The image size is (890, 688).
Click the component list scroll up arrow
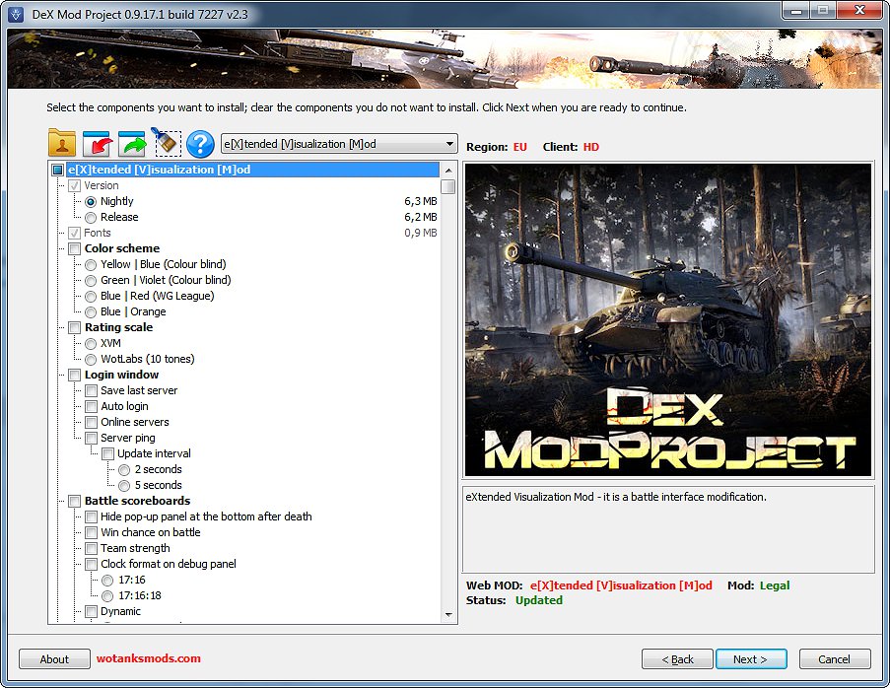point(448,171)
